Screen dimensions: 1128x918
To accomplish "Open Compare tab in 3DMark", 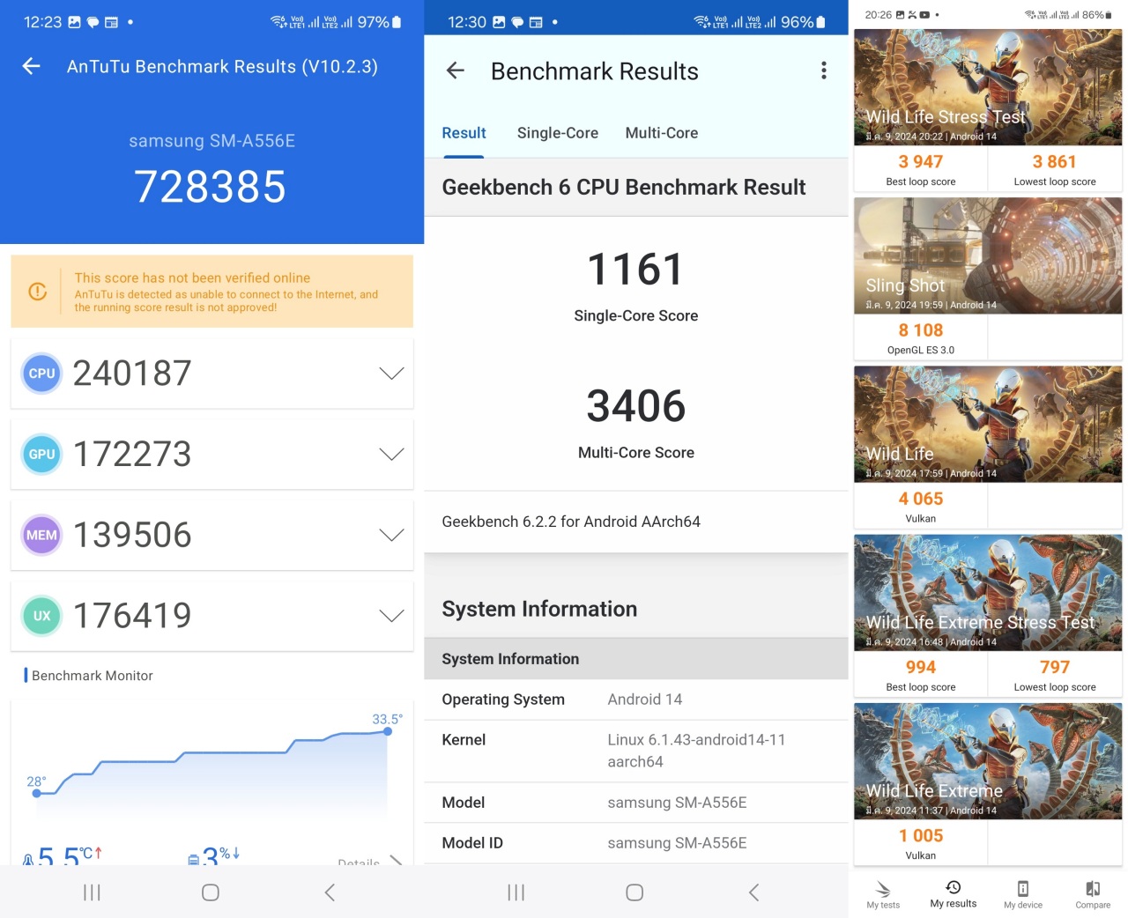I will (1093, 894).
